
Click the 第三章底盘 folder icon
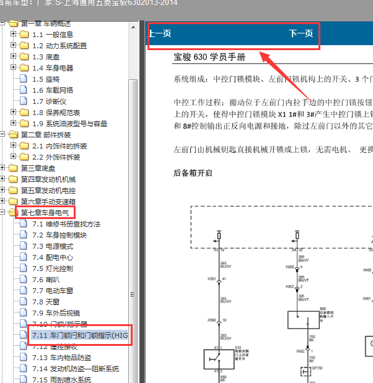(x=13, y=168)
